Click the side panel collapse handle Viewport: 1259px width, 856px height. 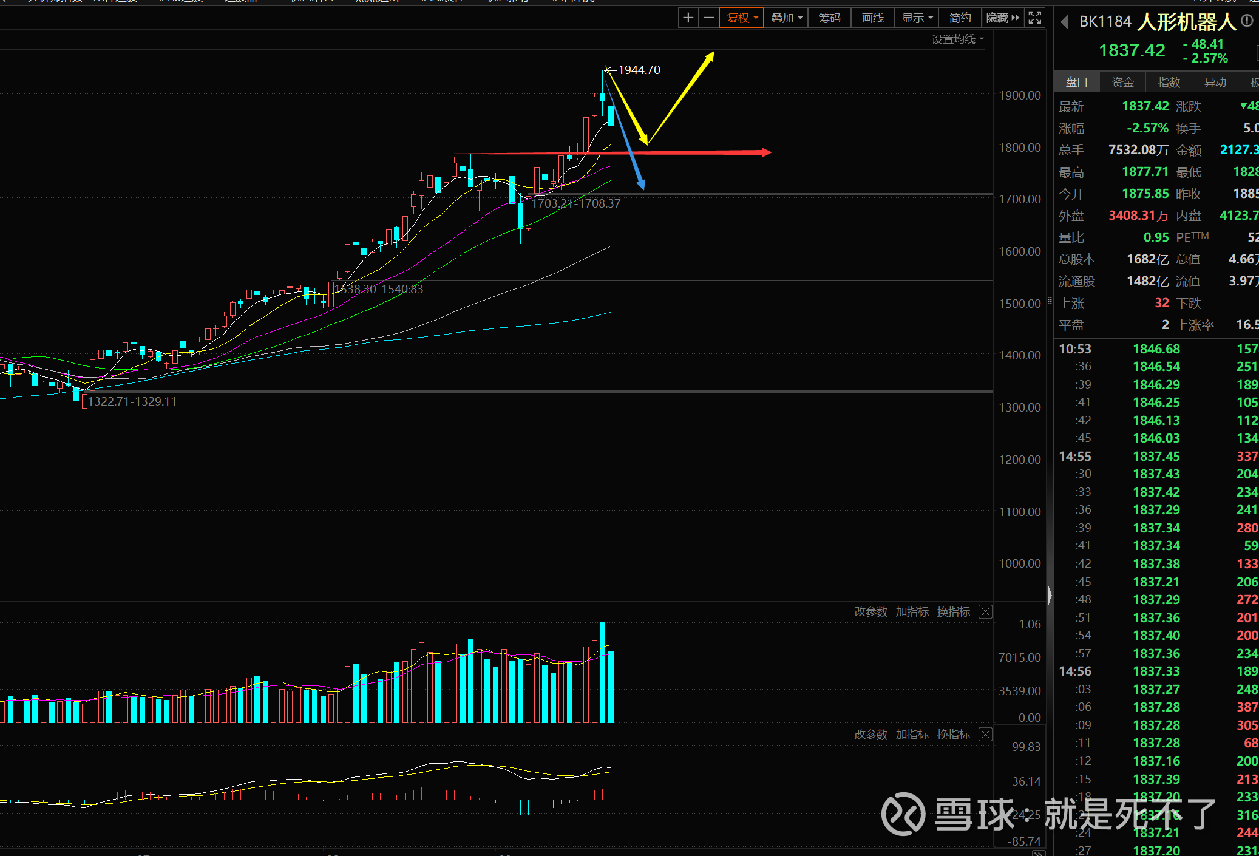point(1050,595)
